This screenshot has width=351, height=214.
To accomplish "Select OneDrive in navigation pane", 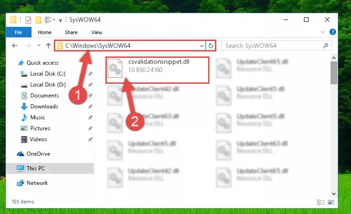I will (x=38, y=154).
